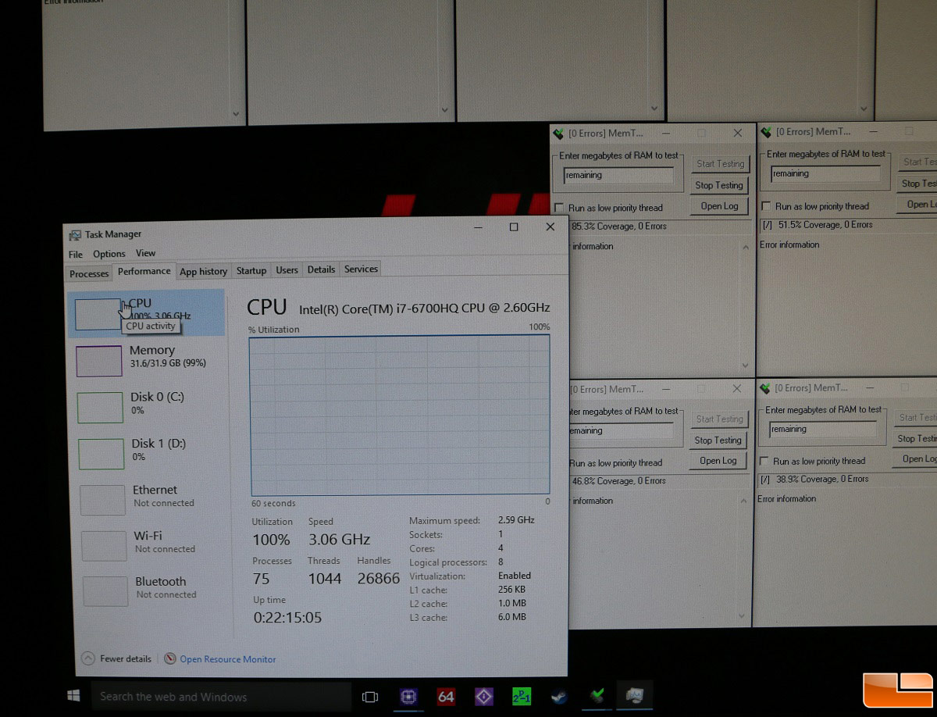Click the Bluetooth graph thumbnail
The height and width of the screenshot is (717, 937).
click(105, 591)
